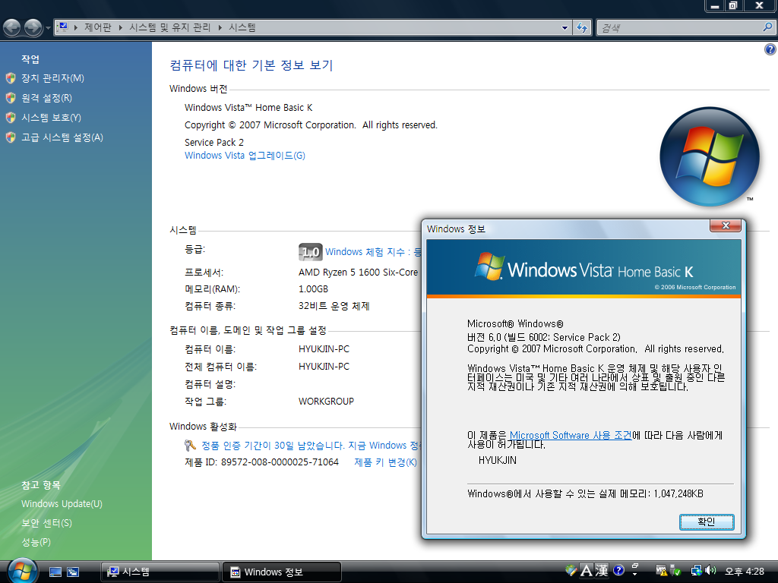
Task: Open 보안 센터(S) in sidebar
Action: (x=46, y=523)
